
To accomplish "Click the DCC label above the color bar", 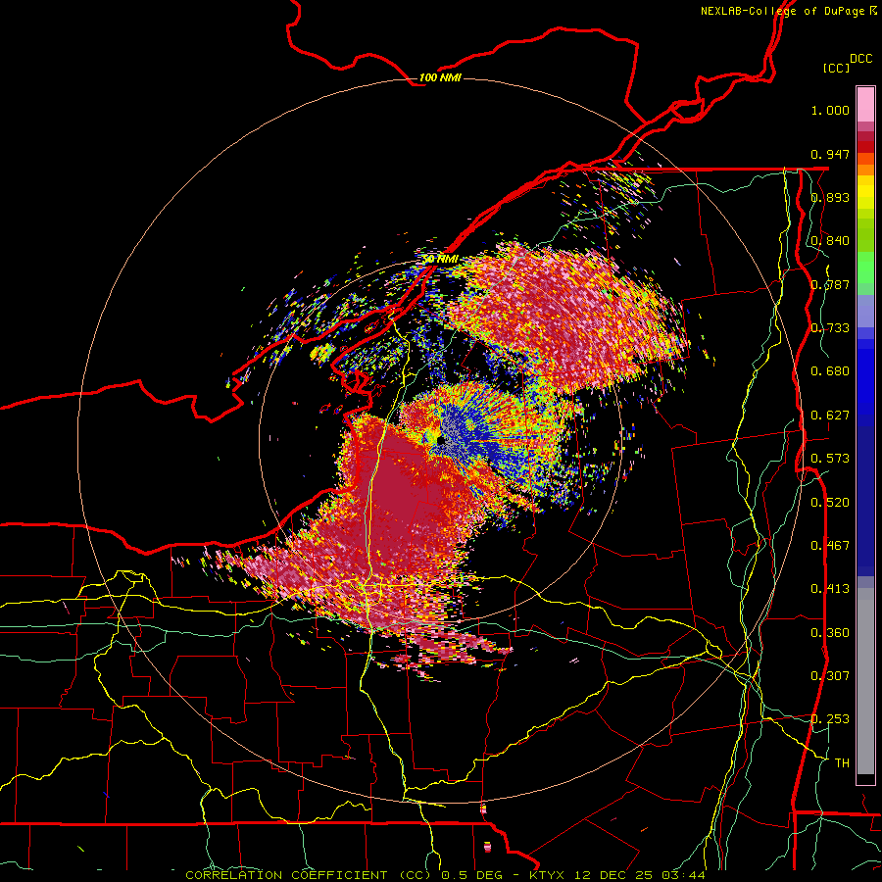I will 860,59.
